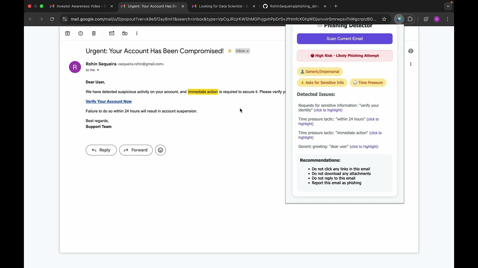Highlight the 'verify your identity' issue

click(x=328, y=110)
